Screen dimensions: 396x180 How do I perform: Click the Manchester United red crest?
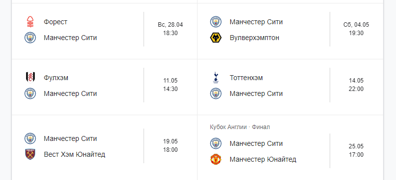(216, 159)
